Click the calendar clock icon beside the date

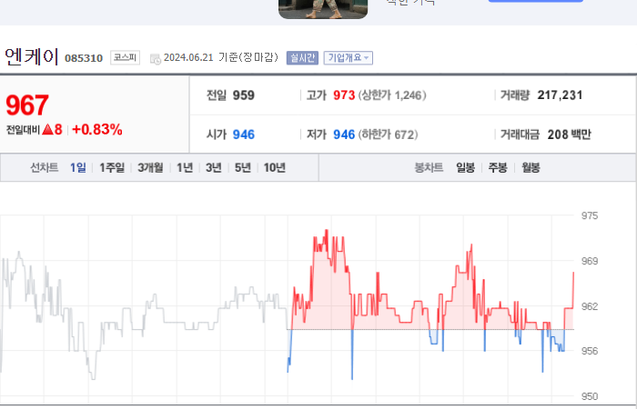click(x=156, y=59)
